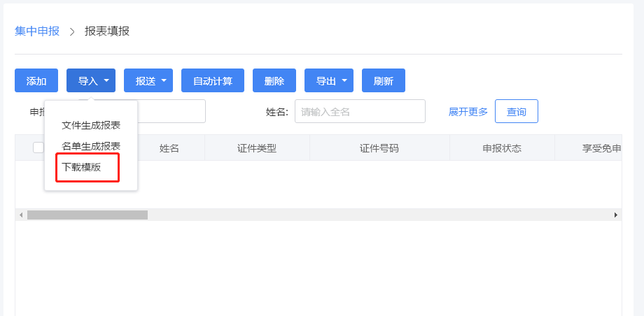Select 文件生成报表 menu option
The width and height of the screenshot is (644, 316).
point(91,125)
